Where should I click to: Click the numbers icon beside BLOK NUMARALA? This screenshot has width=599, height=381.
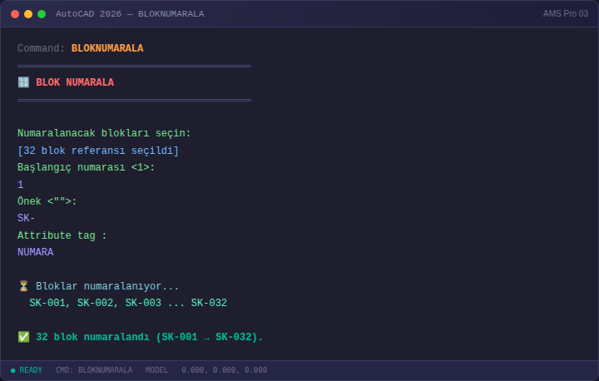pyautogui.click(x=23, y=82)
